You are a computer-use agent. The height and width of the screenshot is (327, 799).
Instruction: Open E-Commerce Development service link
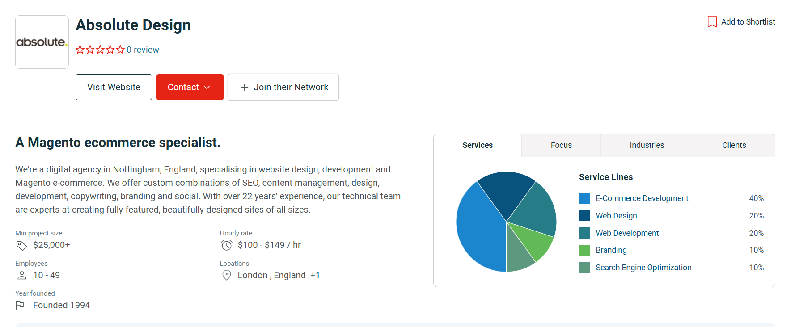pos(642,198)
